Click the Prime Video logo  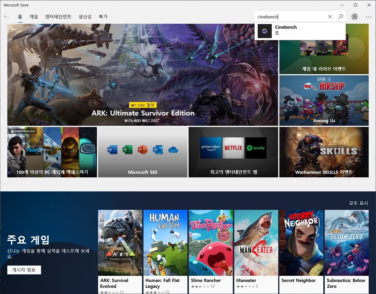tap(211, 148)
